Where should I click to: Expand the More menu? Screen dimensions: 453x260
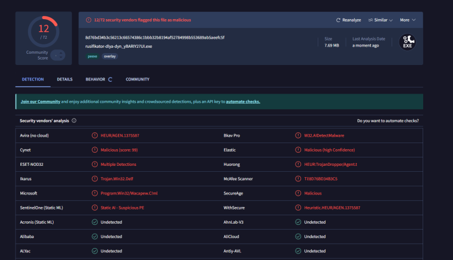(x=408, y=20)
